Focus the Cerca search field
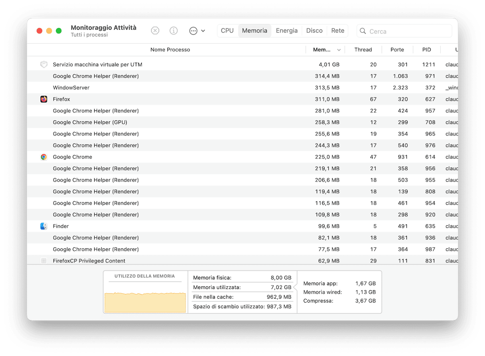 click(404, 31)
